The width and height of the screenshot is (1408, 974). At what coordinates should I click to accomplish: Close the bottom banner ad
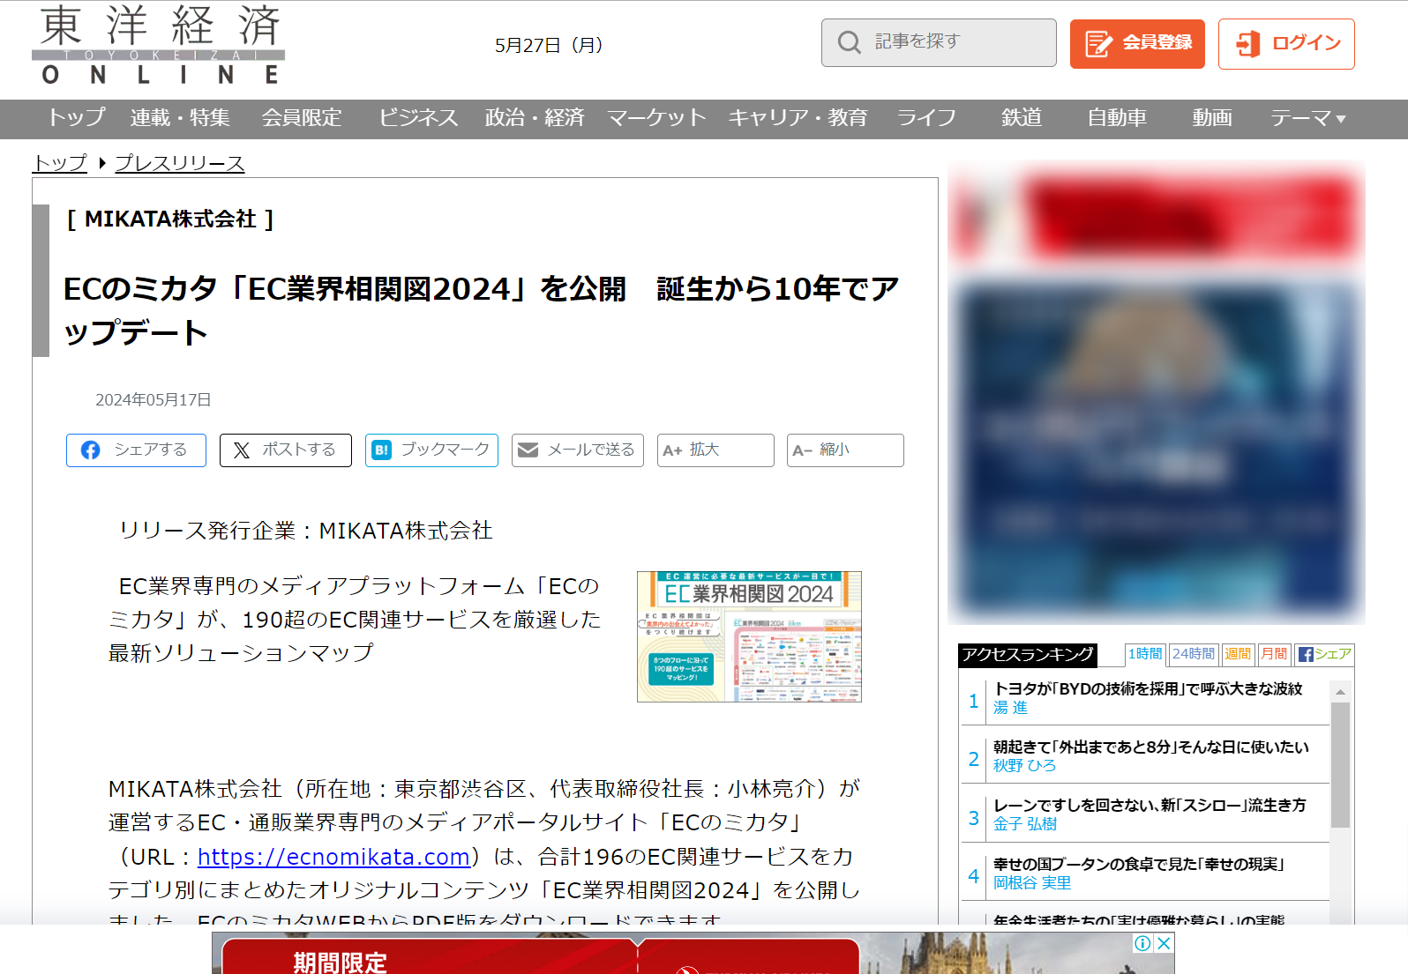click(1164, 943)
